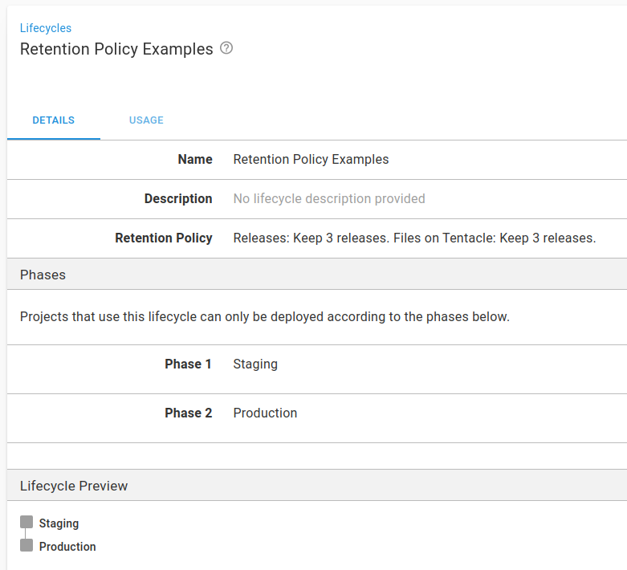The width and height of the screenshot is (627, 570).
Task: Click the Production label in Lifecycle Preview
Action: [x=67, y=547]
